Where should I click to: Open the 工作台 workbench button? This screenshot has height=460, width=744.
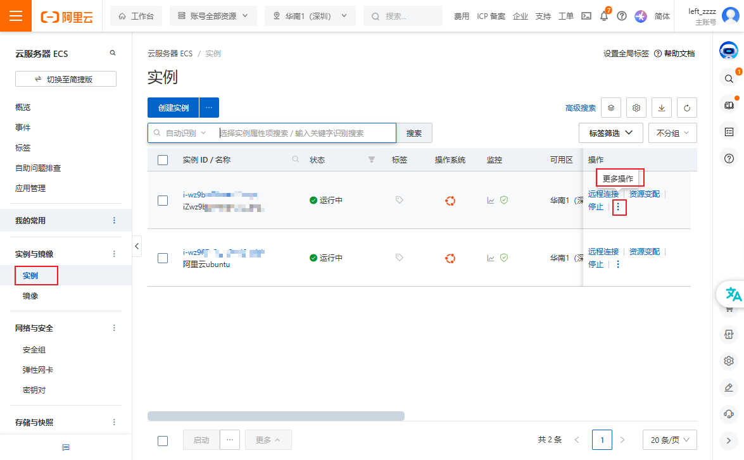coord(136,16)
